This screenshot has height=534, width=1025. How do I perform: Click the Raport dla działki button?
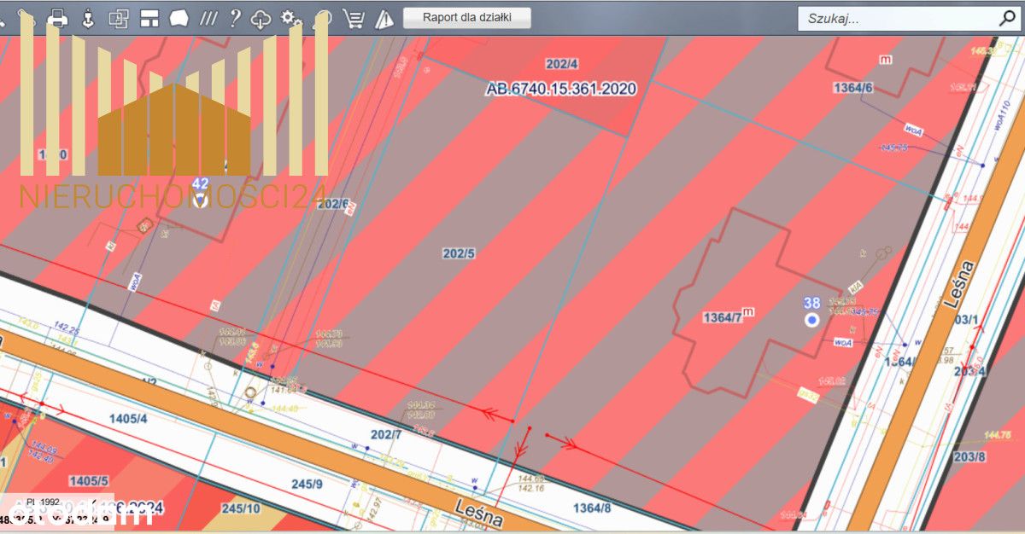(467, 17)
